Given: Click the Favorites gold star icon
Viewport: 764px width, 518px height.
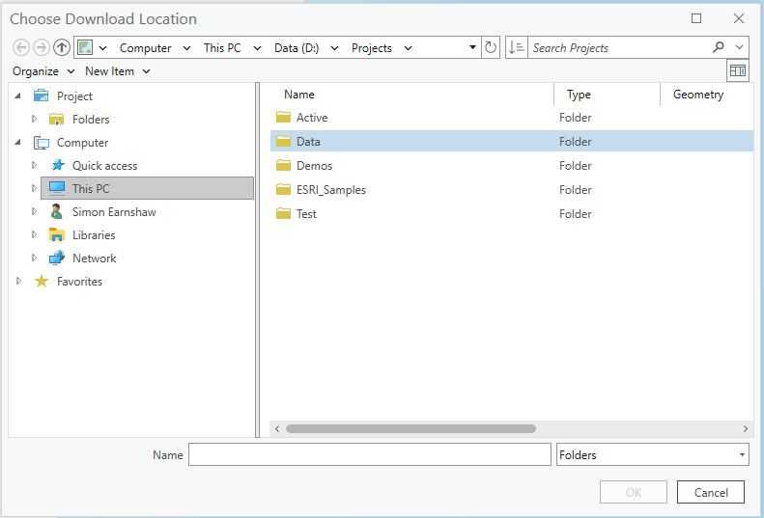Looking at the screenshot, I should click(42, 281).
